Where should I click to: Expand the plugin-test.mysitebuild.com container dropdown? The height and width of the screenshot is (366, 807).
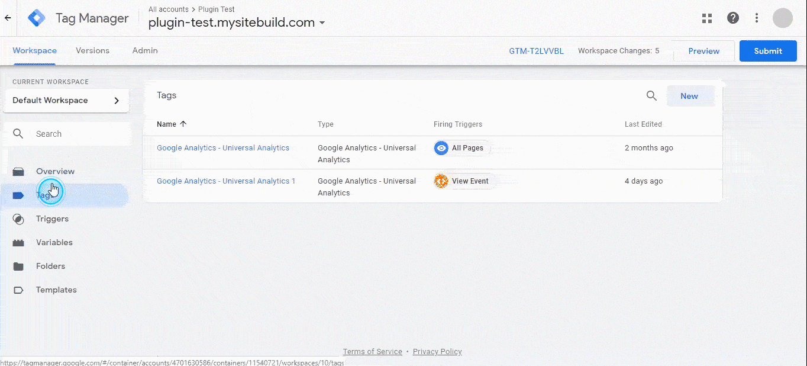pos(322,23)
